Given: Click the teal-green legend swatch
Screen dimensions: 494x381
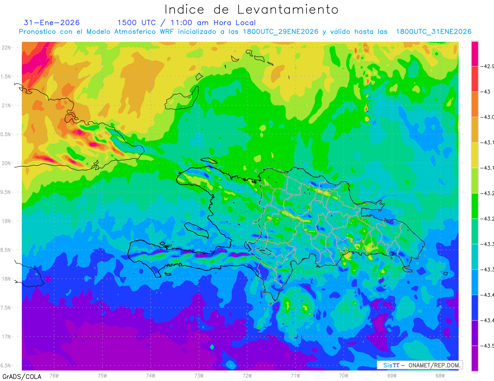Looking at the screenshot, I should point(475,231).
